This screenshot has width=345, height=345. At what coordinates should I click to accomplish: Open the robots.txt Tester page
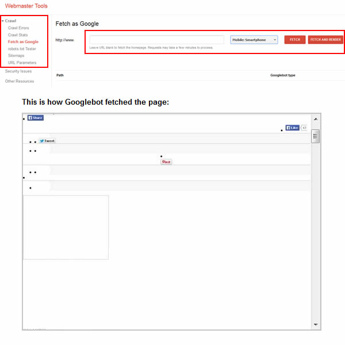(22, 48)
